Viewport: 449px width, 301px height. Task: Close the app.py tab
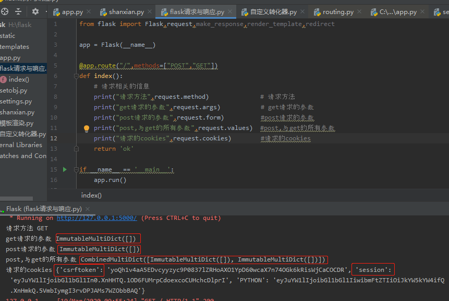89,12
